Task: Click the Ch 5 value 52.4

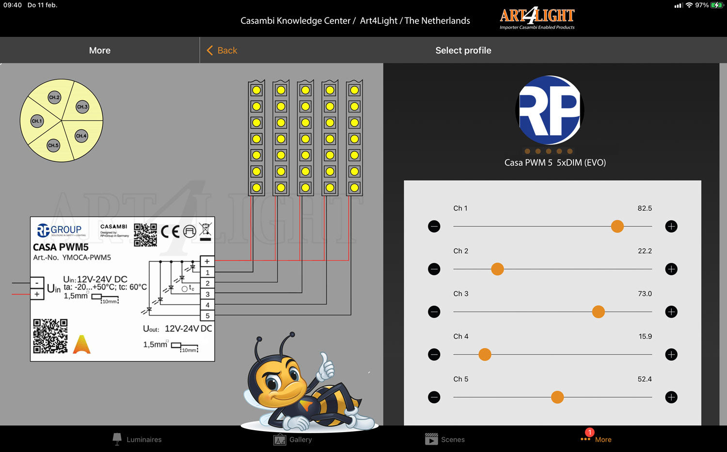Action: [x=645, y=379]
